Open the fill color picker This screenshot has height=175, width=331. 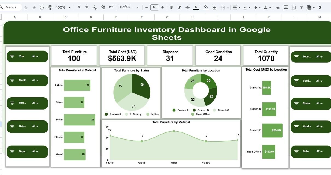(206, 7)
